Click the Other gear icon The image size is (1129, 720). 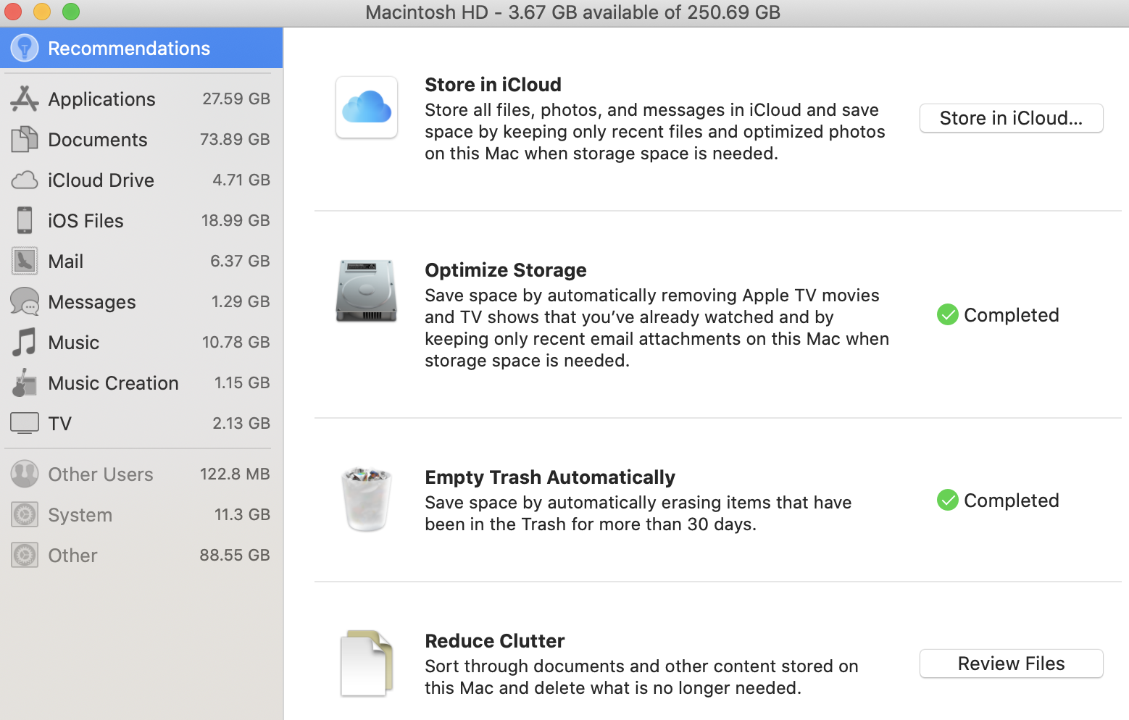(25, 555)
